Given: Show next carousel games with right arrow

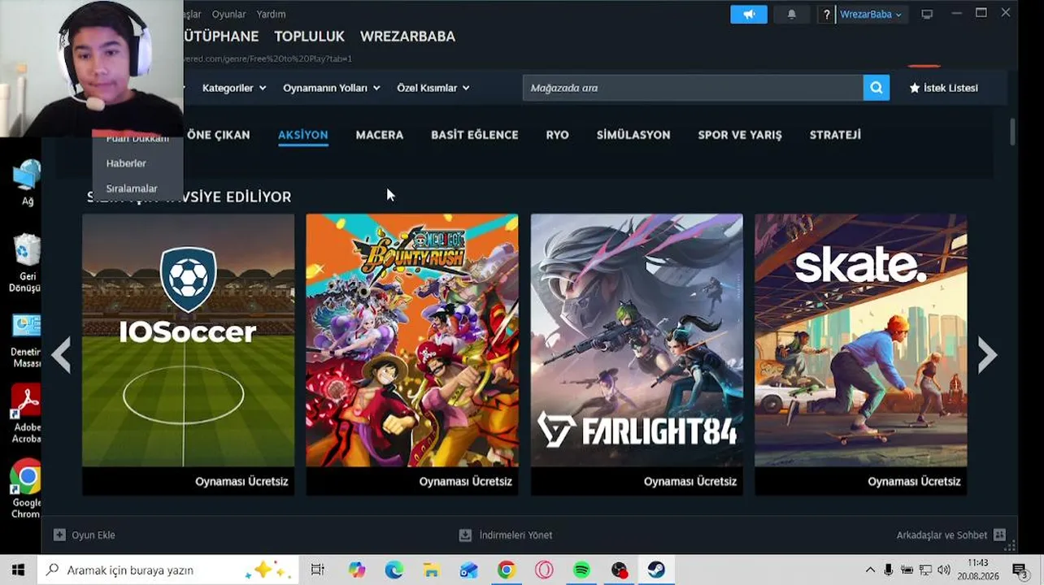Looking at the screenshot, I should 987,355.
